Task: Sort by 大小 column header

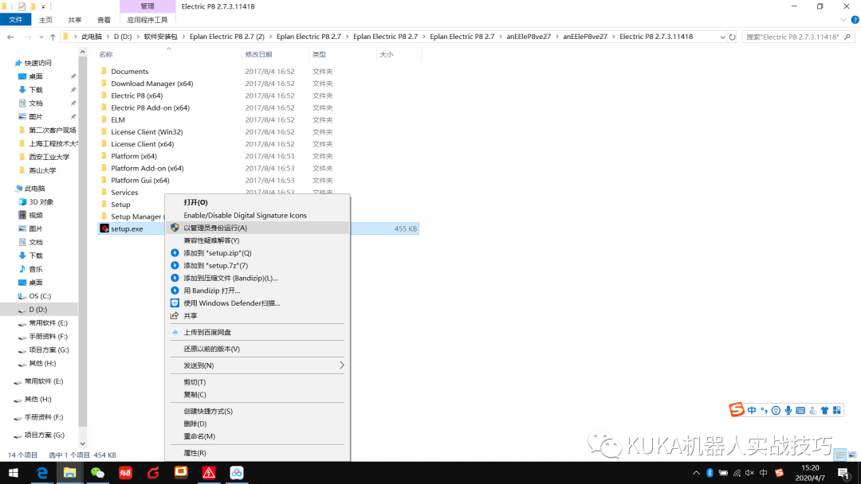Action: tap(387, 54)
